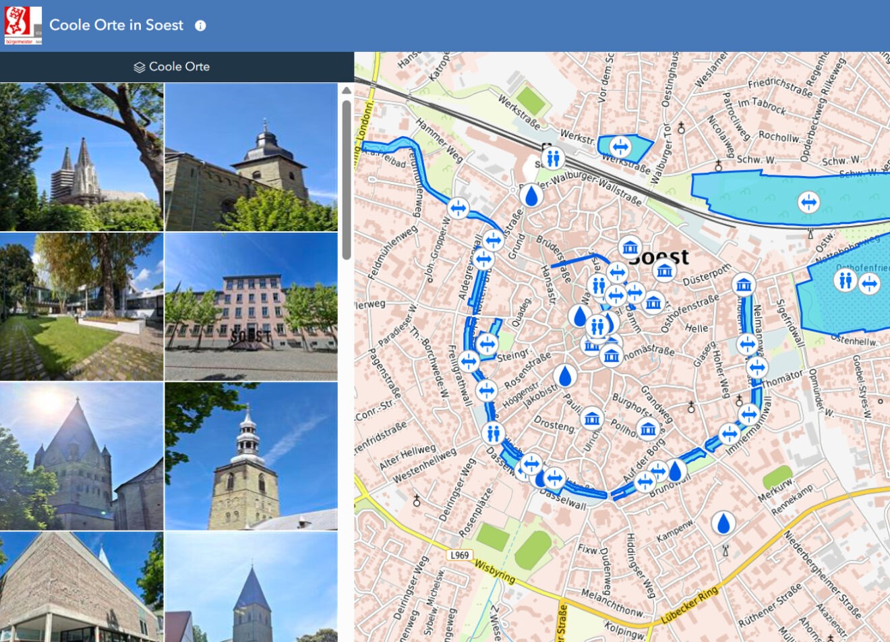Open the modern glass building garden photo

point(82,307)
